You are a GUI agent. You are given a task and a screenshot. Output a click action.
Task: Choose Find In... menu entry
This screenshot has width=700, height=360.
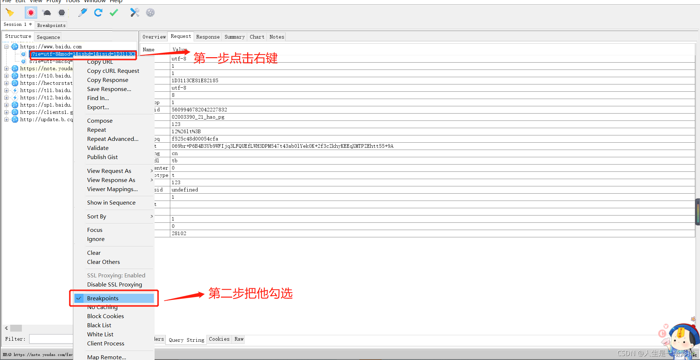pyautogui.click(x=98, y=98)
